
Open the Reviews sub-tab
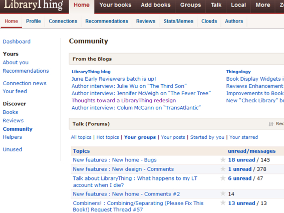pos(146,21)
